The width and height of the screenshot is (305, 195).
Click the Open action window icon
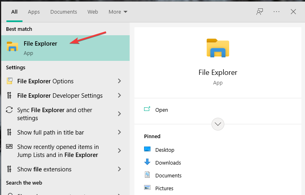pyautogui.click(x=147, y=109)
